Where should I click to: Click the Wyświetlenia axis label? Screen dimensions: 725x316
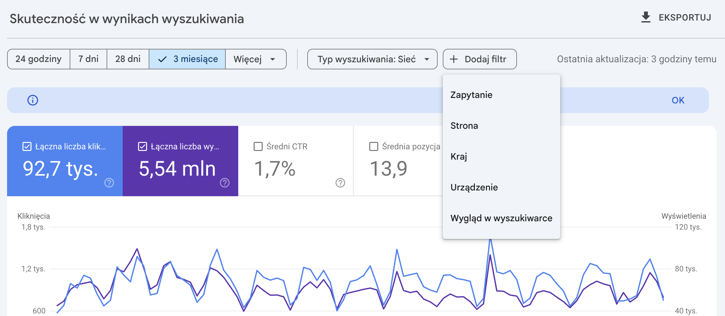click(x=684, y=216)
